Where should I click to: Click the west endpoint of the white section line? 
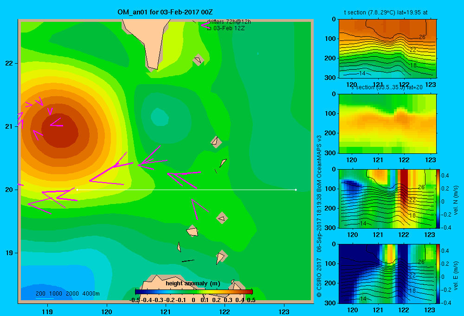(x=77, y=190)
